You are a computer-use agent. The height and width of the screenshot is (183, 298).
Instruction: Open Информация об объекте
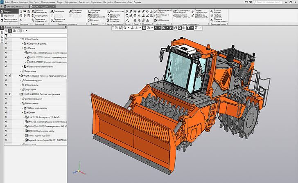(x=163, y=11)
